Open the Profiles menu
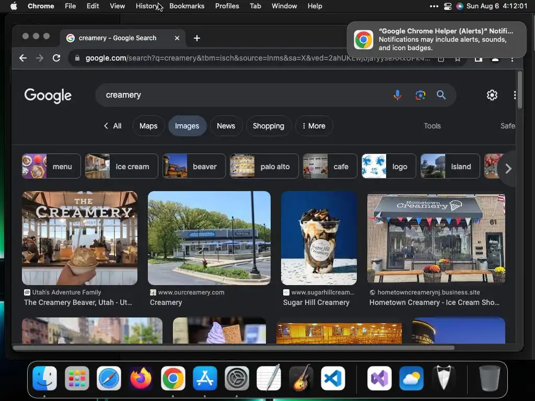The width and height of the screenshot is (535, 401). [x=227, y=6]
